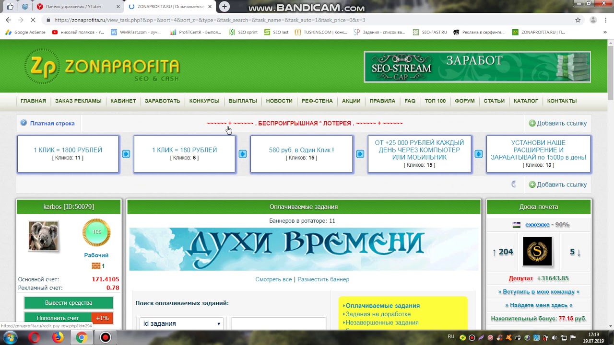Click Вступить в мою команду link

[539, 292]
